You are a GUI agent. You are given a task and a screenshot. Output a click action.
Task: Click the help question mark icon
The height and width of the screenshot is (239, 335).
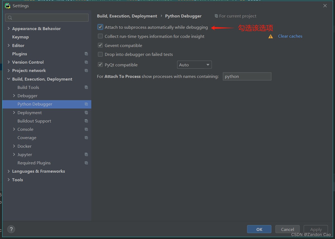[x=11, y=229]
